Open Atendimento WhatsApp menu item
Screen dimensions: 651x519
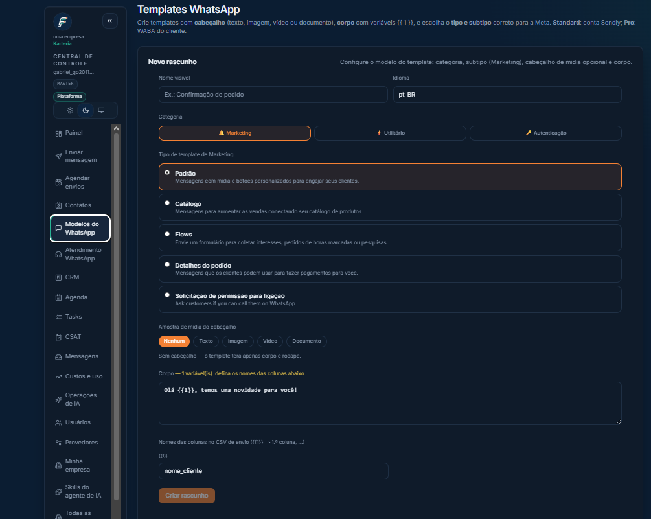coord(80,254)
